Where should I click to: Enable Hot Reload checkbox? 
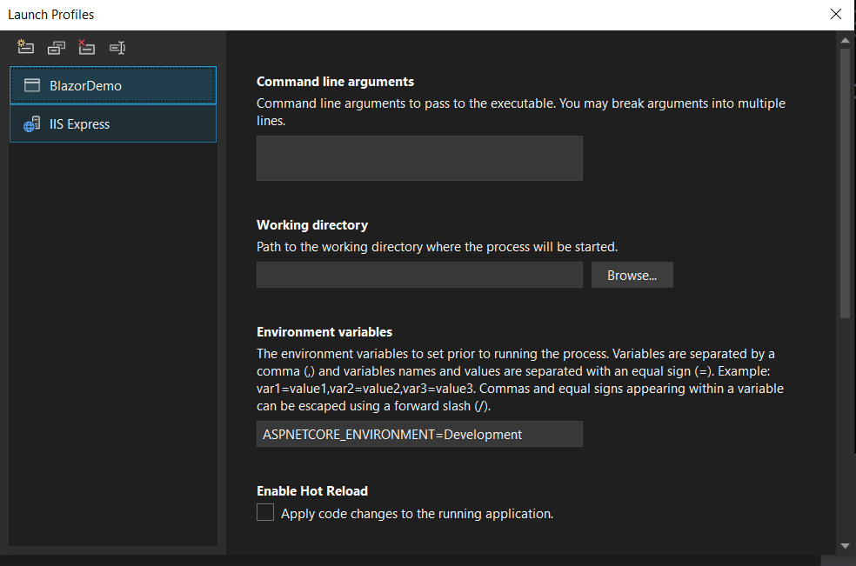(x=265, y=512)
